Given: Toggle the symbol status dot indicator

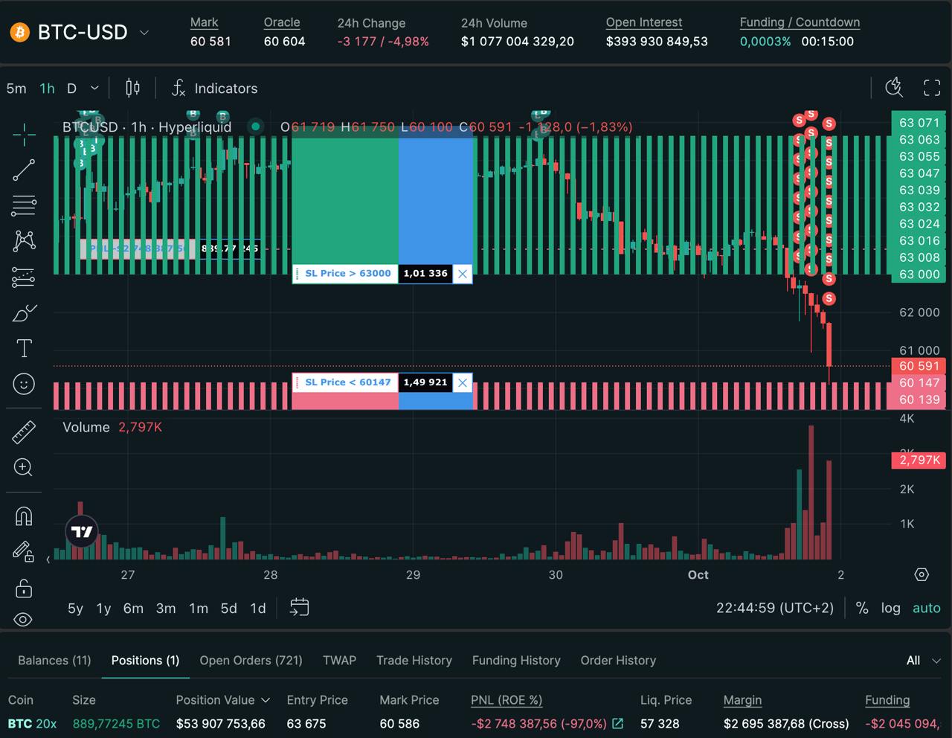Looking at the screenshot, I should [255, 126].
